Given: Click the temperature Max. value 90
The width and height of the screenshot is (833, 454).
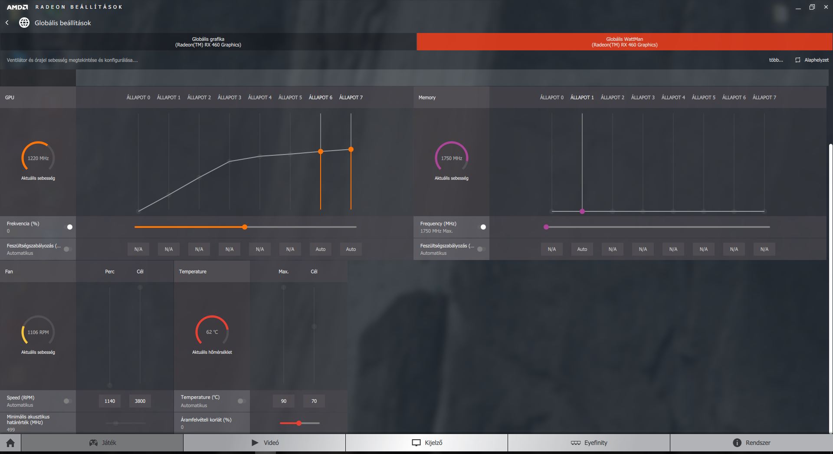Looking at the screenshot, I should click(x=284, y=401).
